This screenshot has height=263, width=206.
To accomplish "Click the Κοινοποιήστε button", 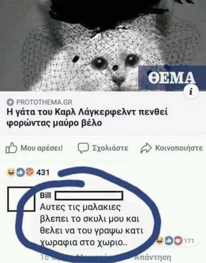I will [x=179, y=148].
